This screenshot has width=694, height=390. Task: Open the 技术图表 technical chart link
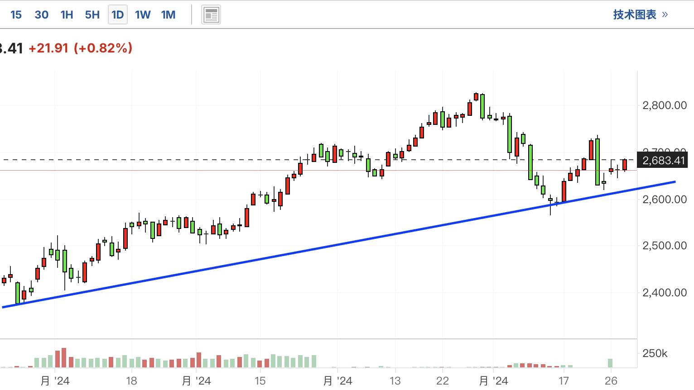coord(641,14)
